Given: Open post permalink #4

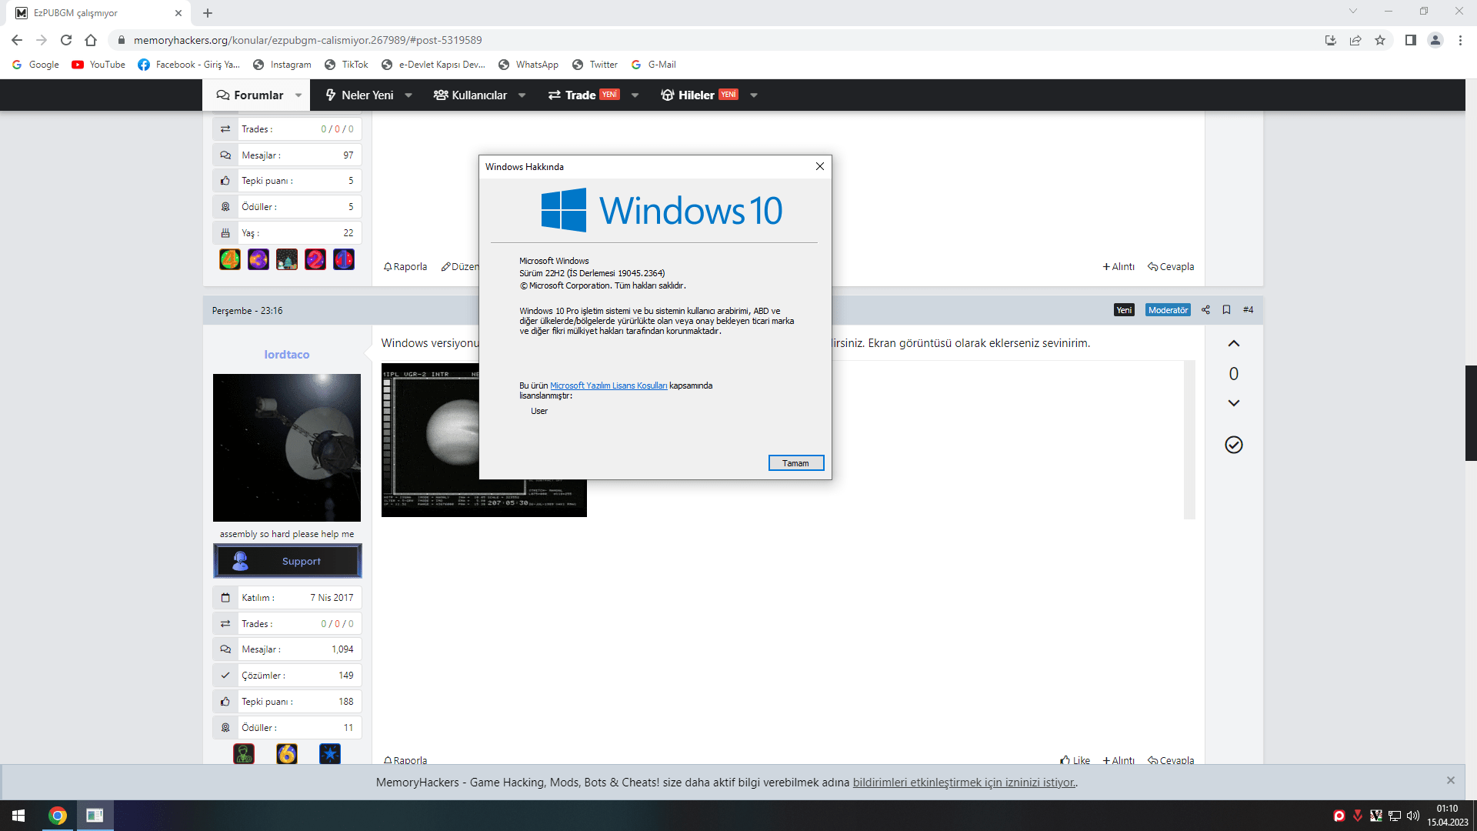Looking at the screenshot, I should [1248, 310].
